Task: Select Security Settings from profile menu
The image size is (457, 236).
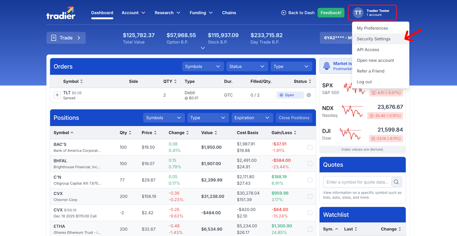Action: click(373, 39)
